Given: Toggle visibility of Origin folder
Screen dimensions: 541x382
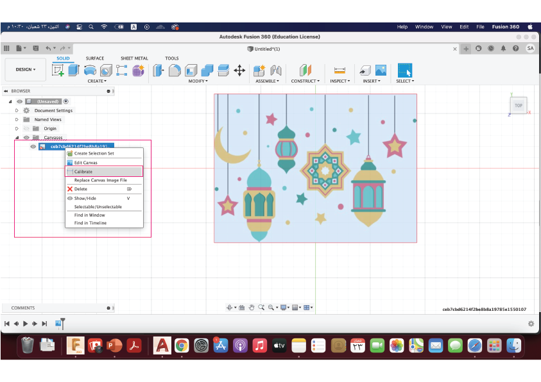Looking at the screenshot, I should pyautogui.click(x=26, y=128).
